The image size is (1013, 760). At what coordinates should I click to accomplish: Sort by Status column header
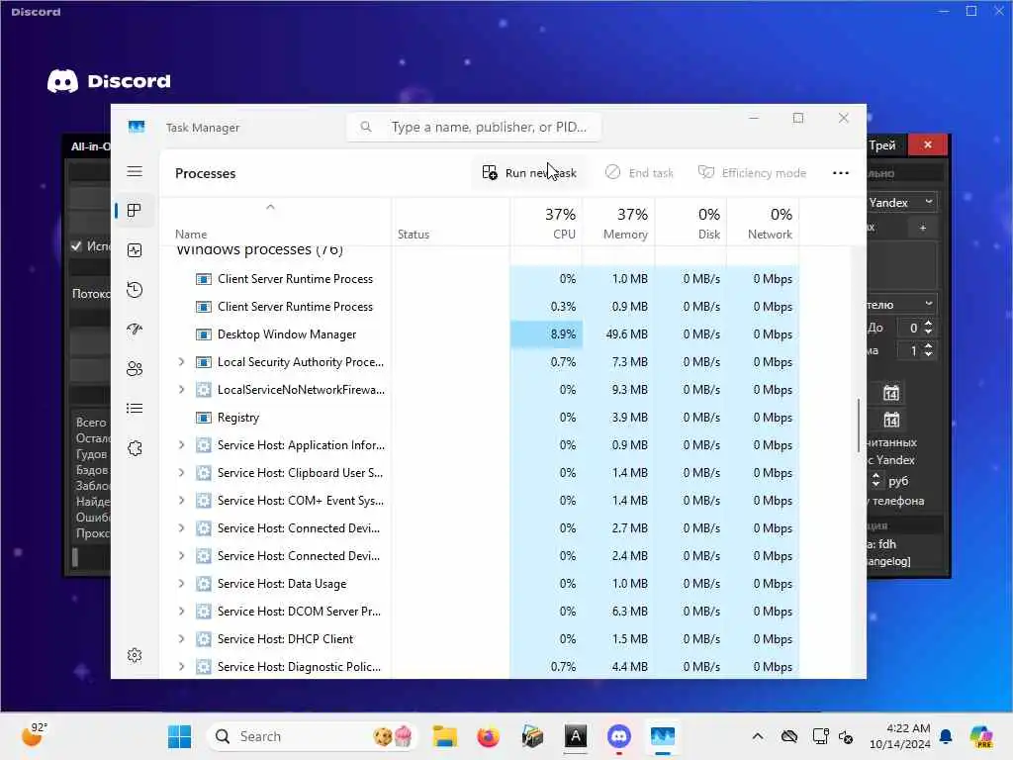click(414, 234)
